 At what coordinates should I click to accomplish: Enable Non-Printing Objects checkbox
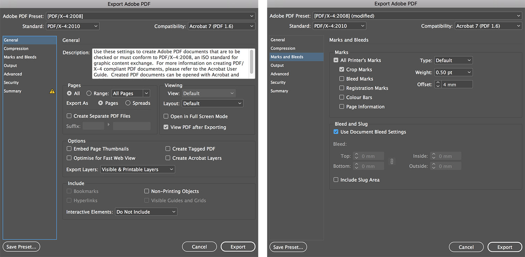click(x=147, y=191)
